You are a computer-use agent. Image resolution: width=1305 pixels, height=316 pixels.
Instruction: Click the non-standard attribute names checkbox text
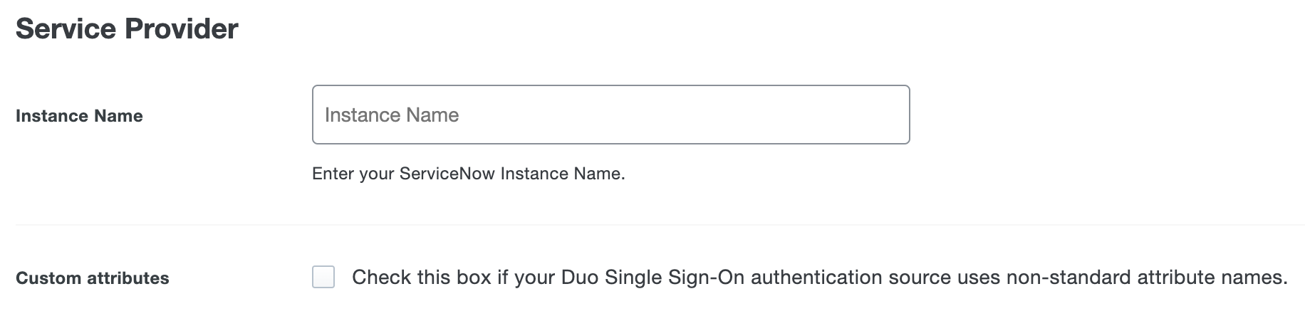pos(819,277)
